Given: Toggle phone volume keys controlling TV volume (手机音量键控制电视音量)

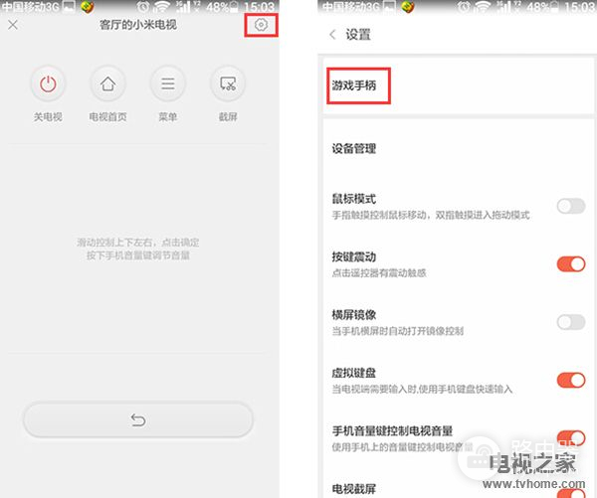Looking at the screenshot, I should coord(571,438).
